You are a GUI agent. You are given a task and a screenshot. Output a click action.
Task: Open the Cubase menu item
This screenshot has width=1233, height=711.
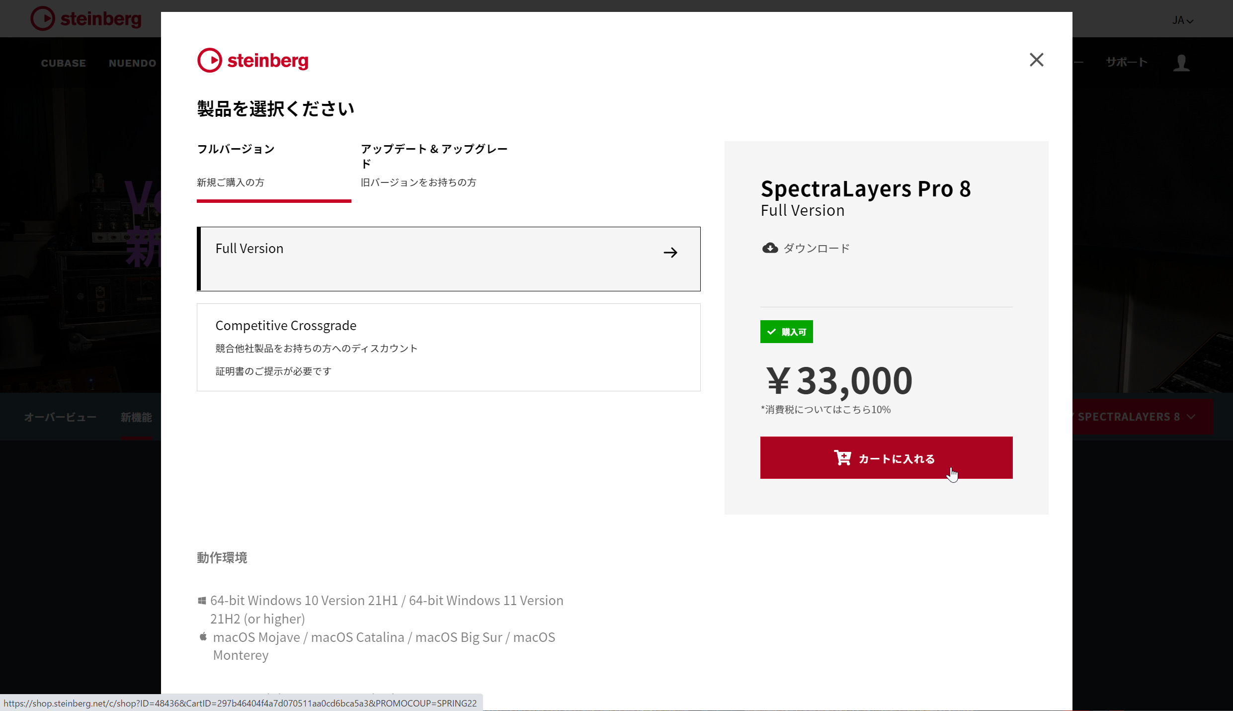tap(64, 63)
